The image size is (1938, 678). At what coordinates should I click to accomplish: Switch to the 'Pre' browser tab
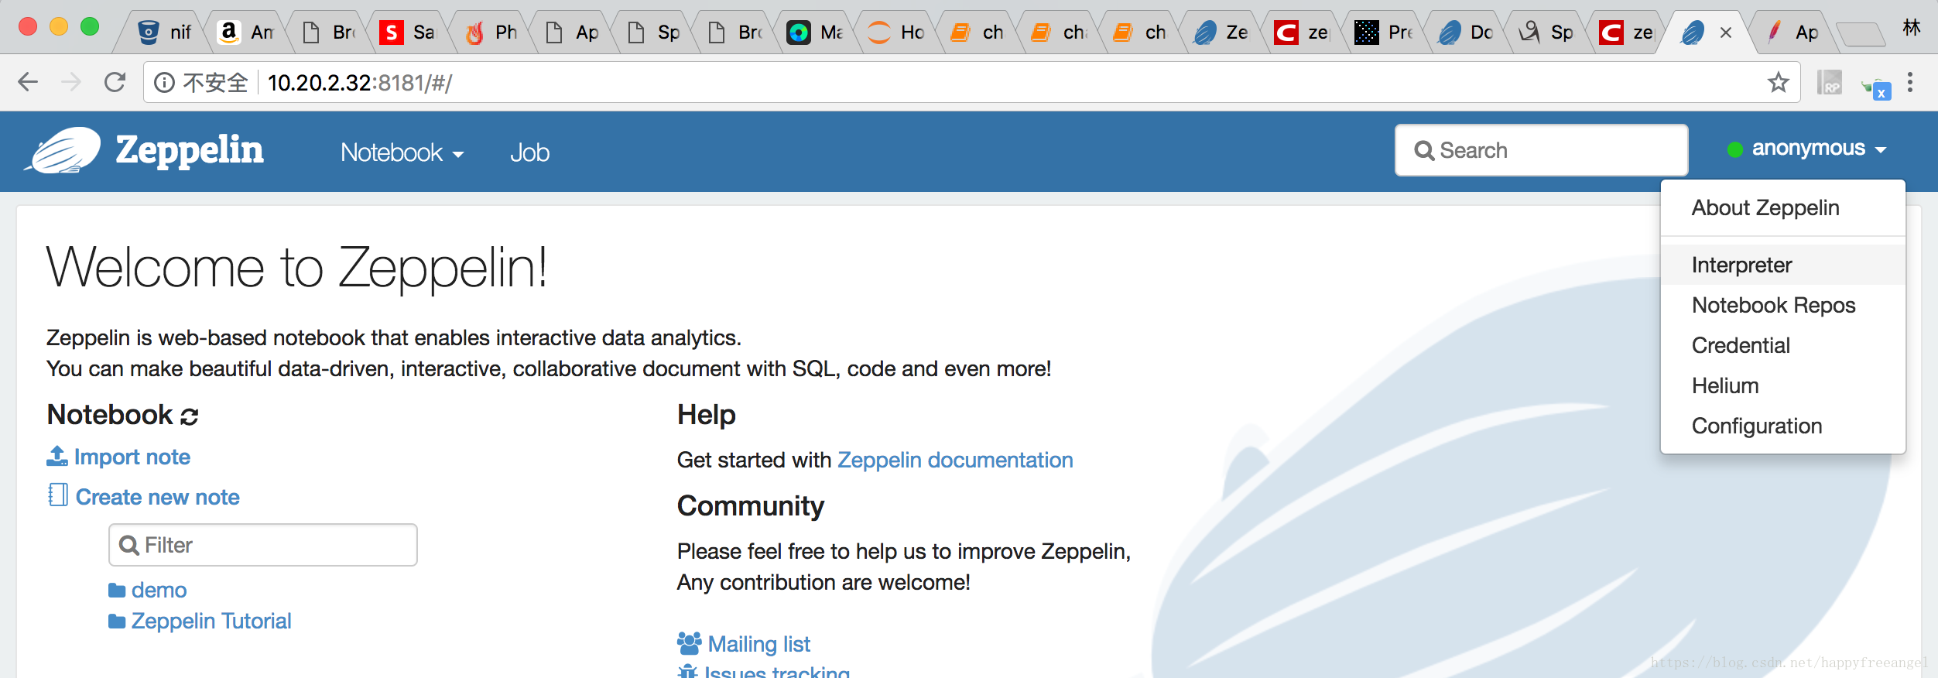pos(1385,33)
